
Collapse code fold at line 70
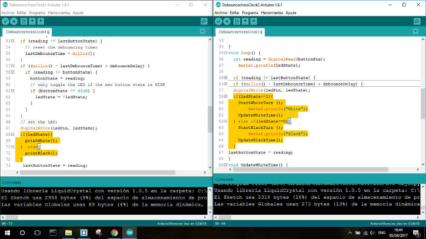tap(12, 147)
